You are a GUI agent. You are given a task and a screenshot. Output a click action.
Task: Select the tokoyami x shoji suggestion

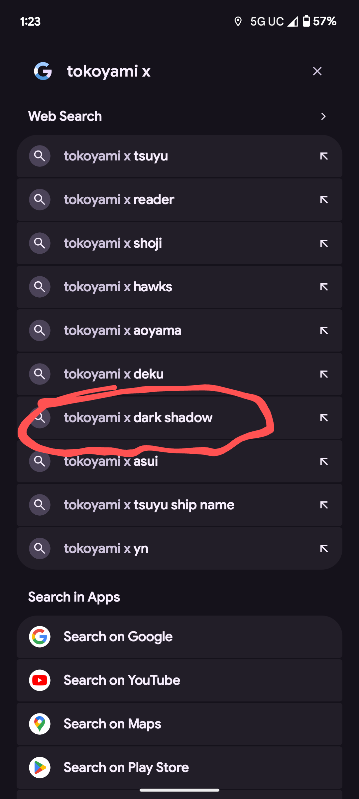click(x=179, y=243)
